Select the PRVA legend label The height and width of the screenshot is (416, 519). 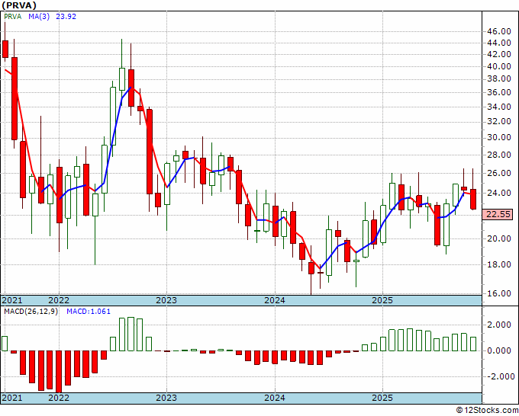click(12, 17)
